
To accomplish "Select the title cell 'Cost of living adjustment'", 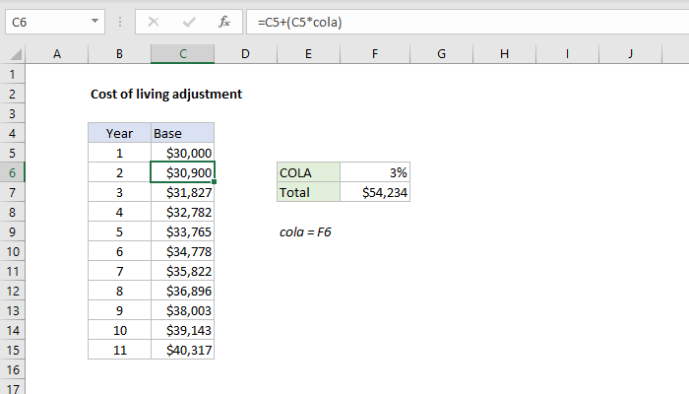I will click(x=166, y=95).
